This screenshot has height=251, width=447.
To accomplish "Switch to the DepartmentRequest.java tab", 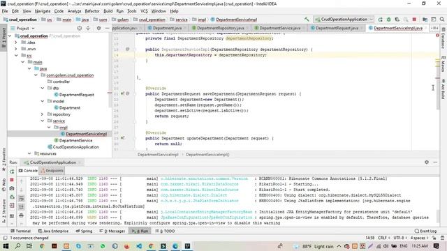I will 337,28.
